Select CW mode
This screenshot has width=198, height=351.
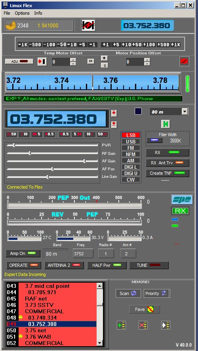(131, 179)
